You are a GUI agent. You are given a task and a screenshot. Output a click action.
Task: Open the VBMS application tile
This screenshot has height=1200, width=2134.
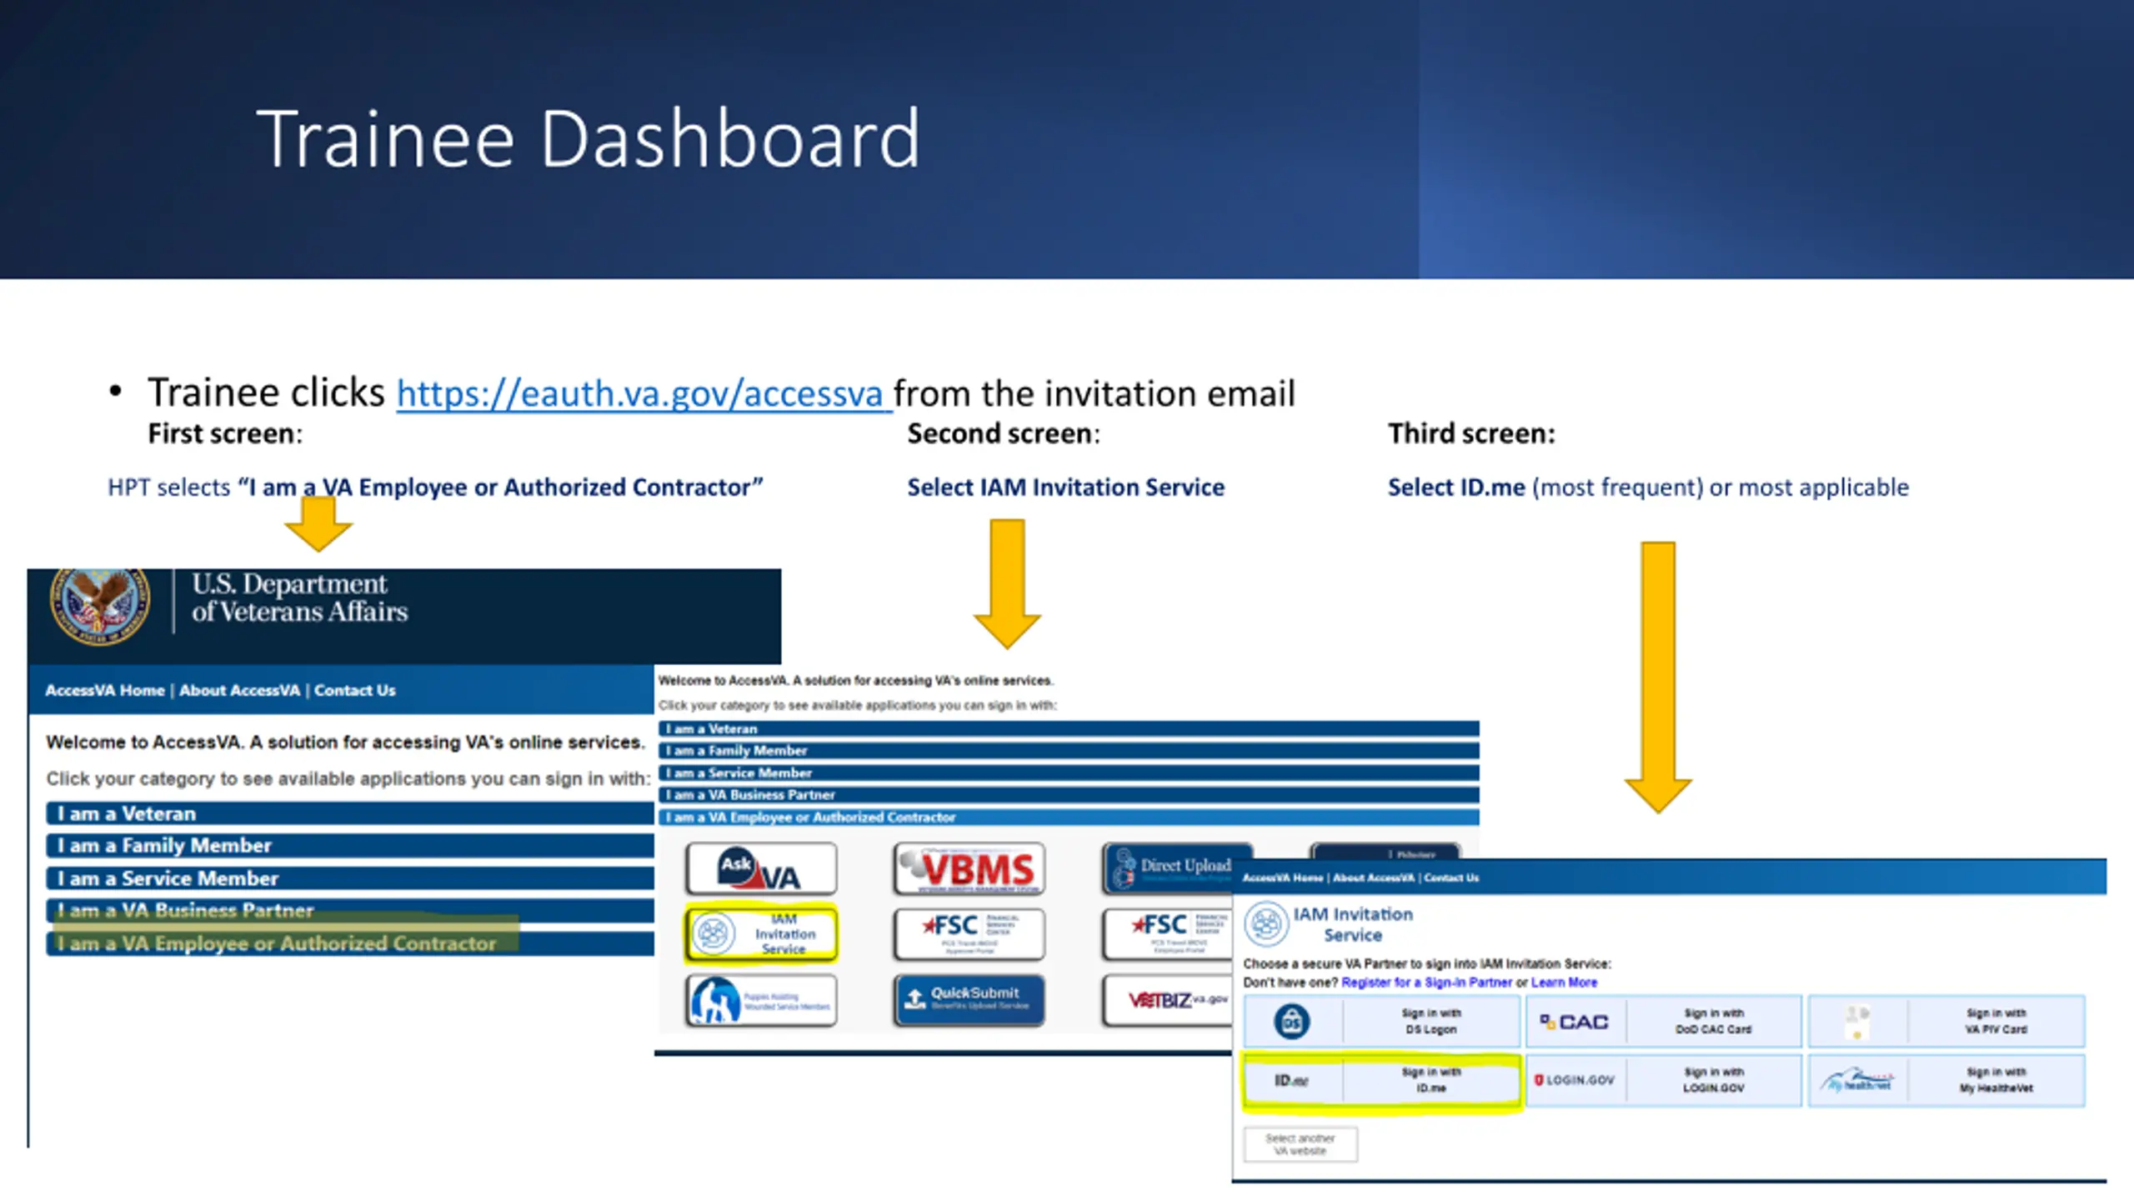point(969,869)
